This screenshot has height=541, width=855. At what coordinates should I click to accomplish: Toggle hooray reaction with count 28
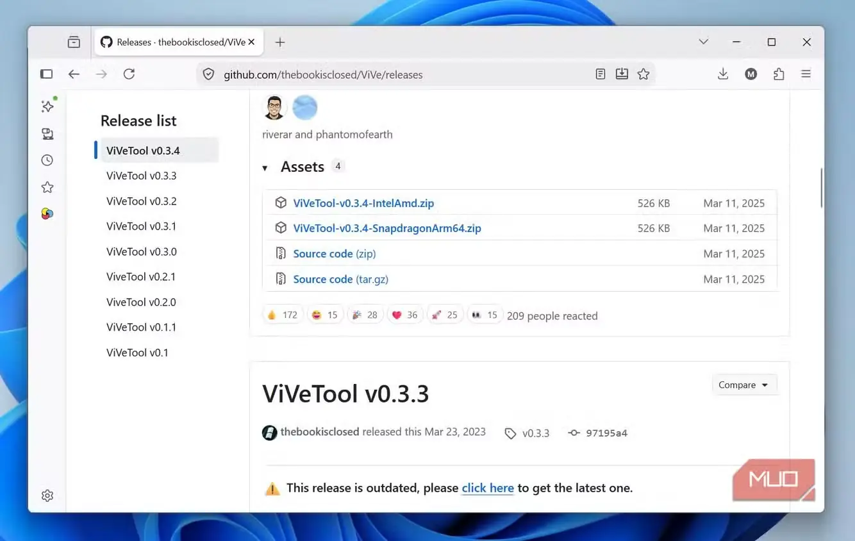pos(365,315)
